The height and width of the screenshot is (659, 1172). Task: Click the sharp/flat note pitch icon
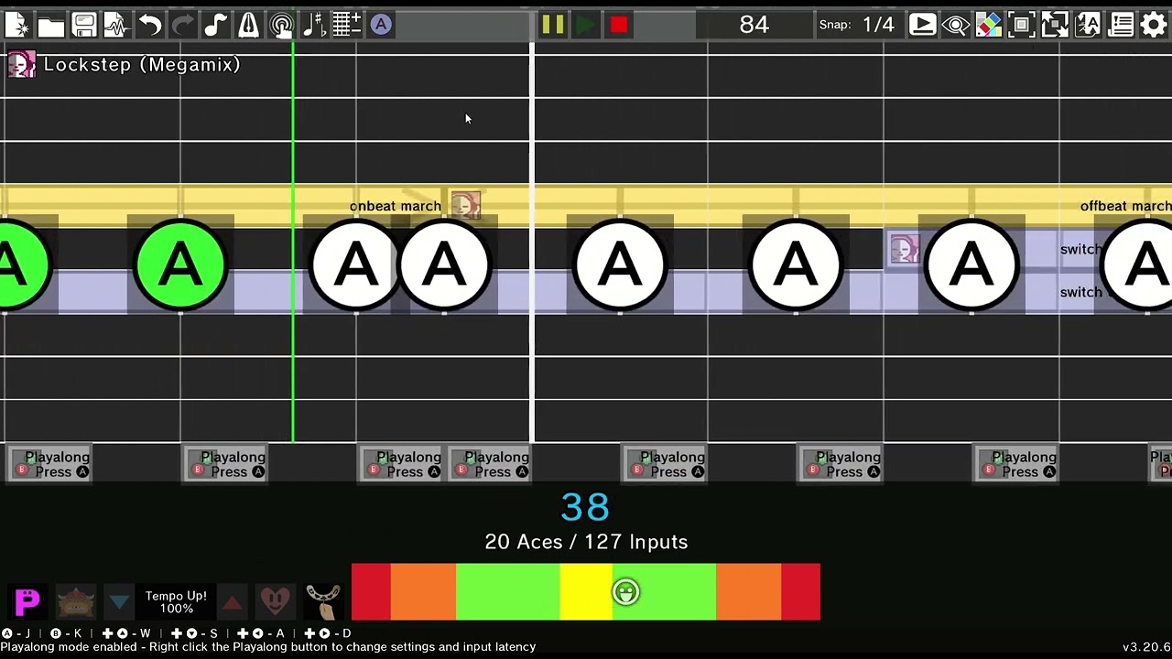pyautogui.click(x=314, y=25)
